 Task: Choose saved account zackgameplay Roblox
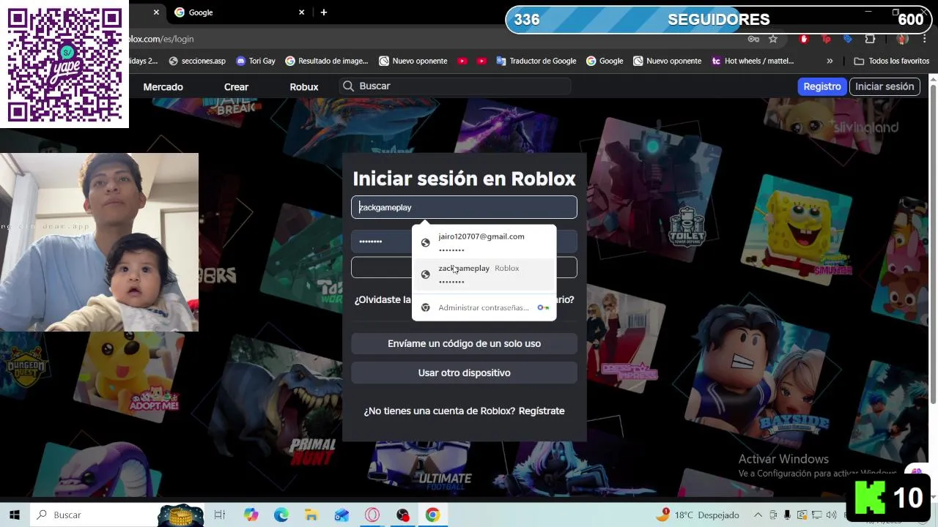[x=484, y=274]
